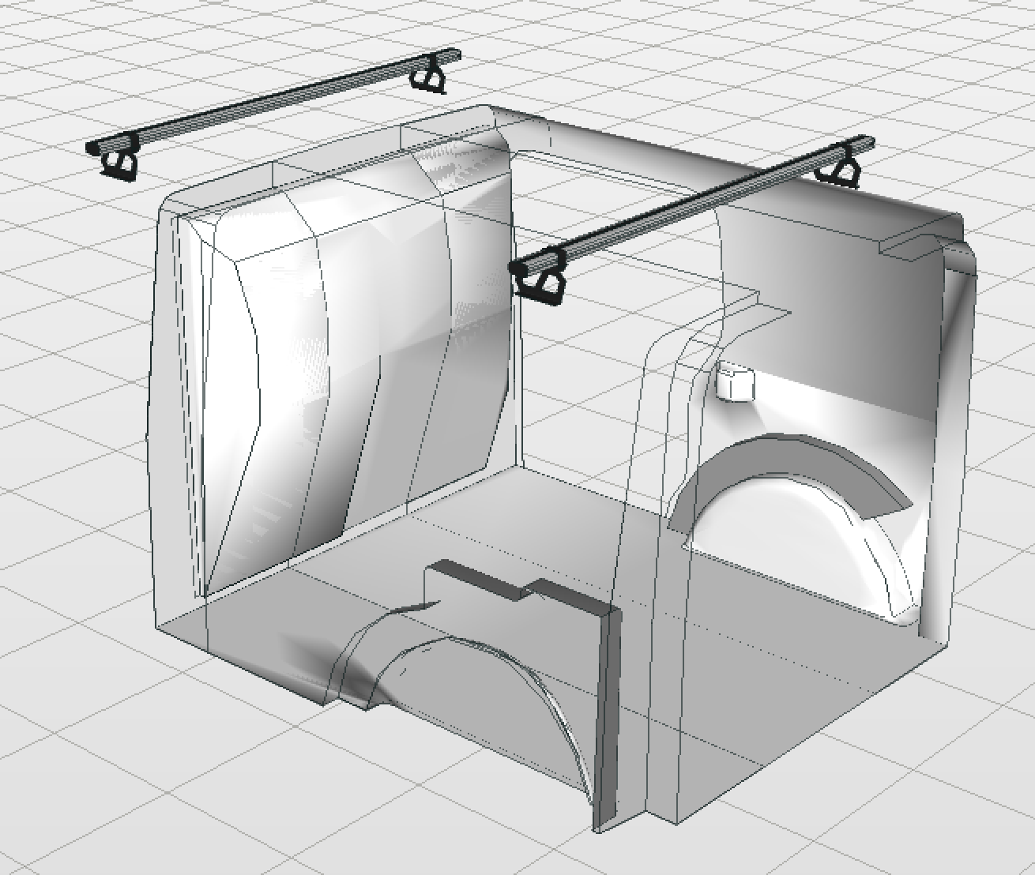Select the small white box on side wall
Viewport: 1035px width, 875px height.
tap(735, 383)
